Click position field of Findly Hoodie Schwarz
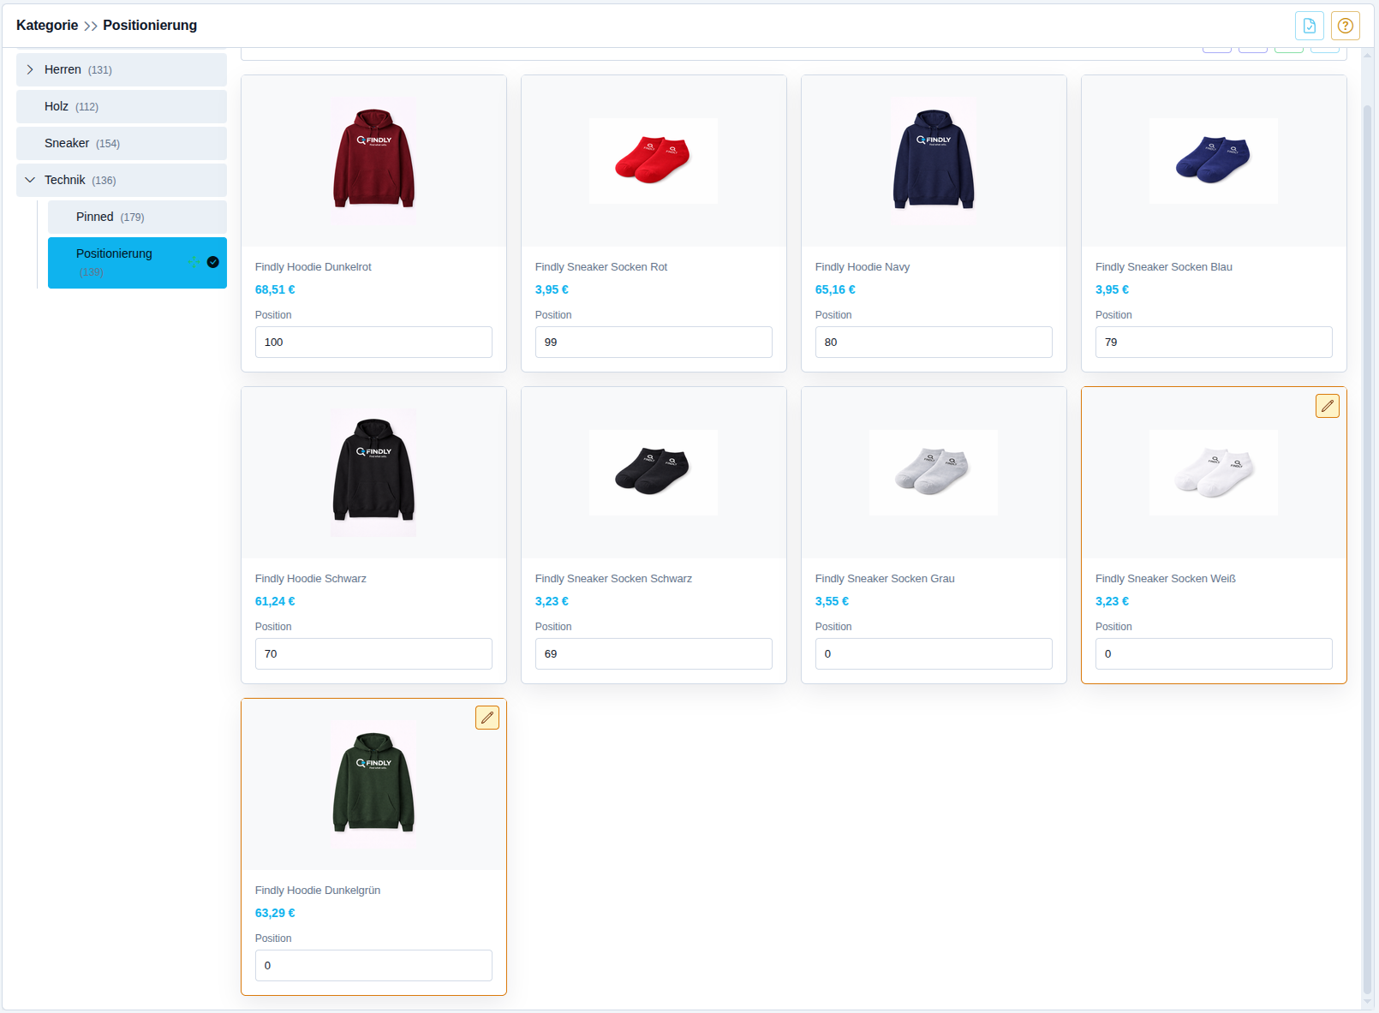Screen dimensions: 1379x1013 373,653
